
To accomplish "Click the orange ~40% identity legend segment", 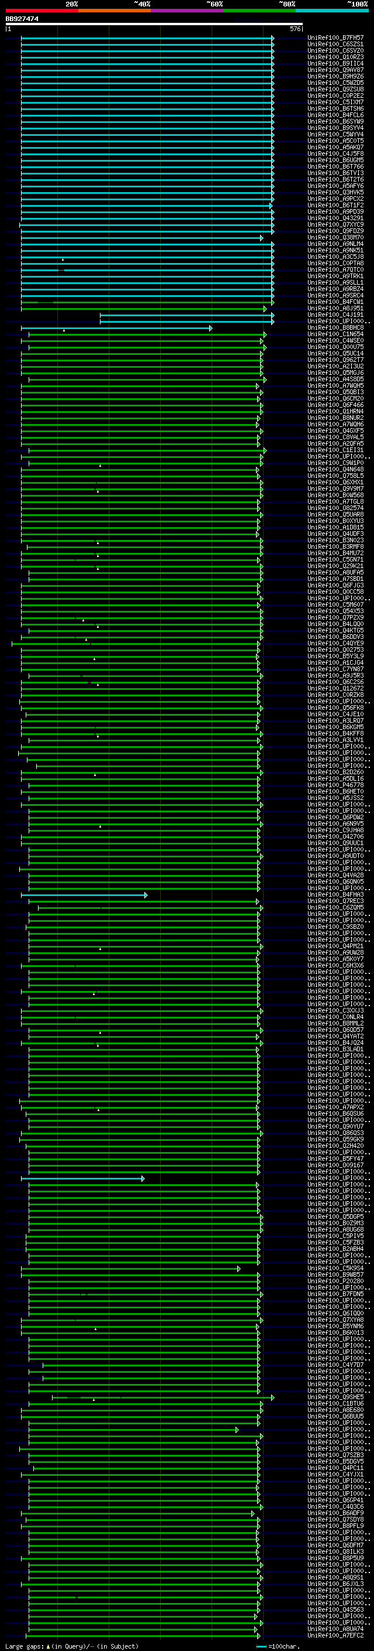I will point(115,11).
